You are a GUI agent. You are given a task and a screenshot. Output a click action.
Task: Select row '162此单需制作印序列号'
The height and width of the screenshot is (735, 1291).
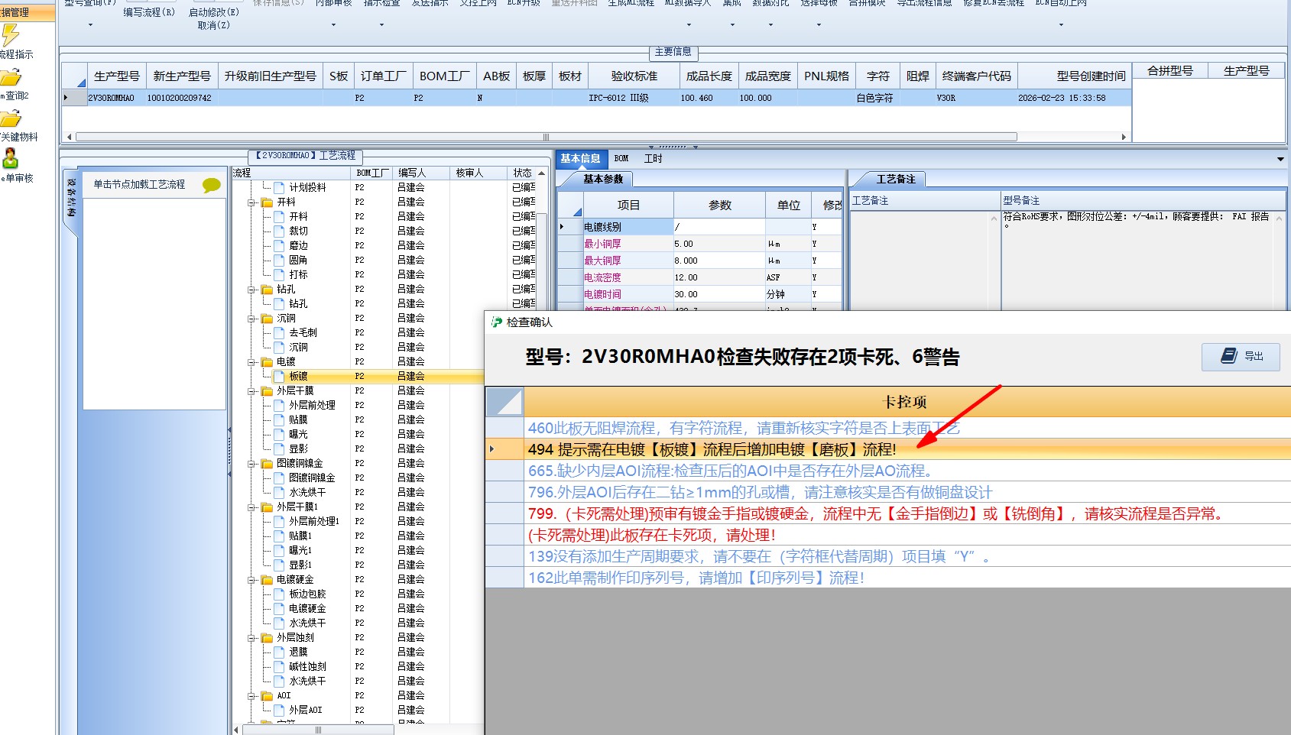point(887,578)
